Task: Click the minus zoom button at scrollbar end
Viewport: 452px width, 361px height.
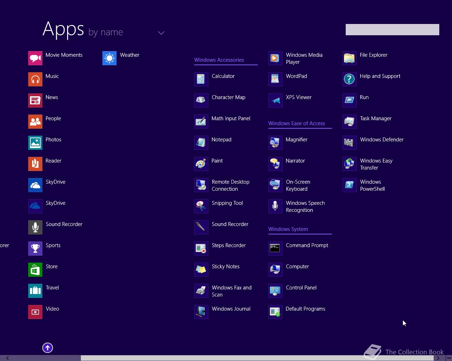Action: tap(448, 358)
